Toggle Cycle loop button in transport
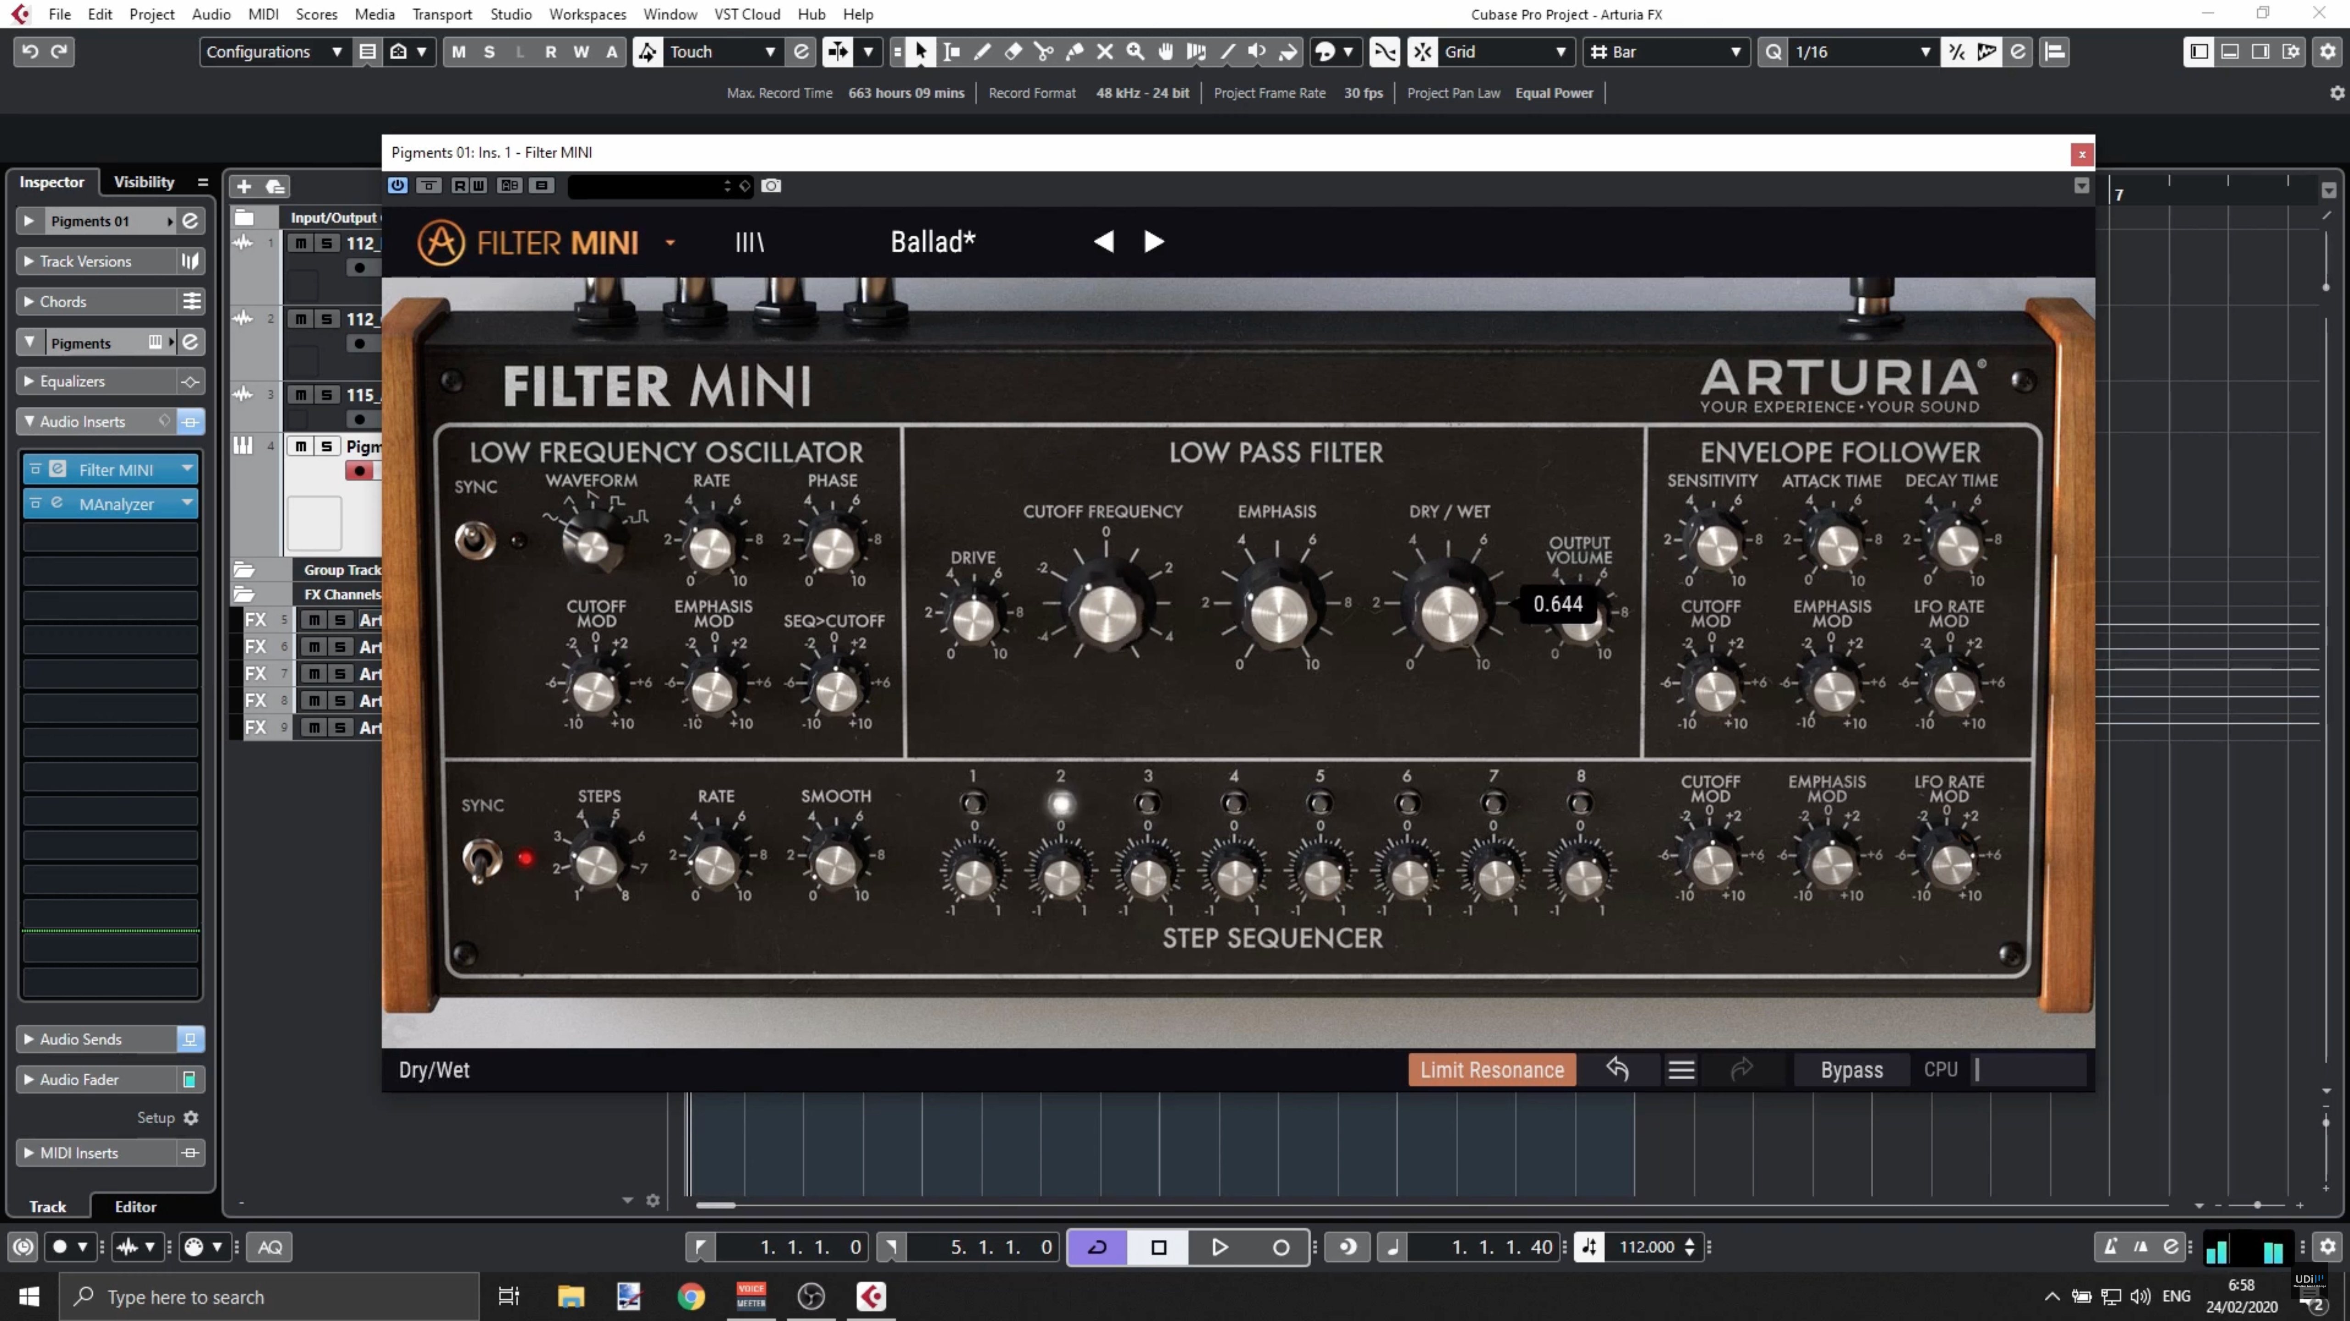This screenshot has width=2350, height=1321. (x=1097, y=1247)
